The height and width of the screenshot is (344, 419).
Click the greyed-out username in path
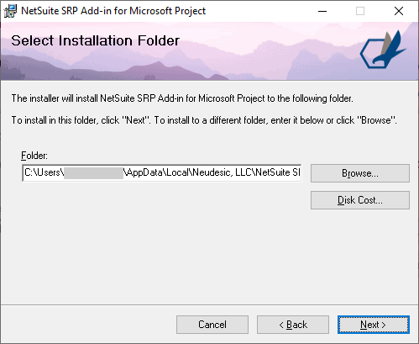pos(93,173)
